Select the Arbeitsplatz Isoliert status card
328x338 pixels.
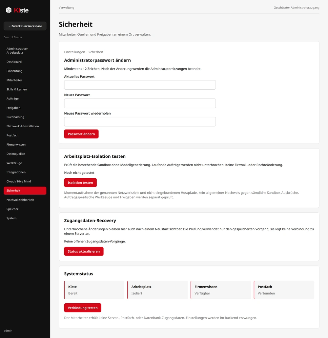[157, 290]
